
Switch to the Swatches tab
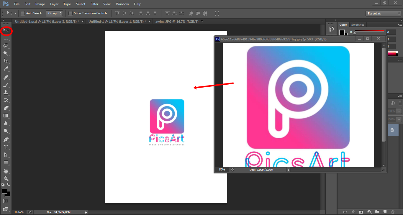click(x=358, y=25)
